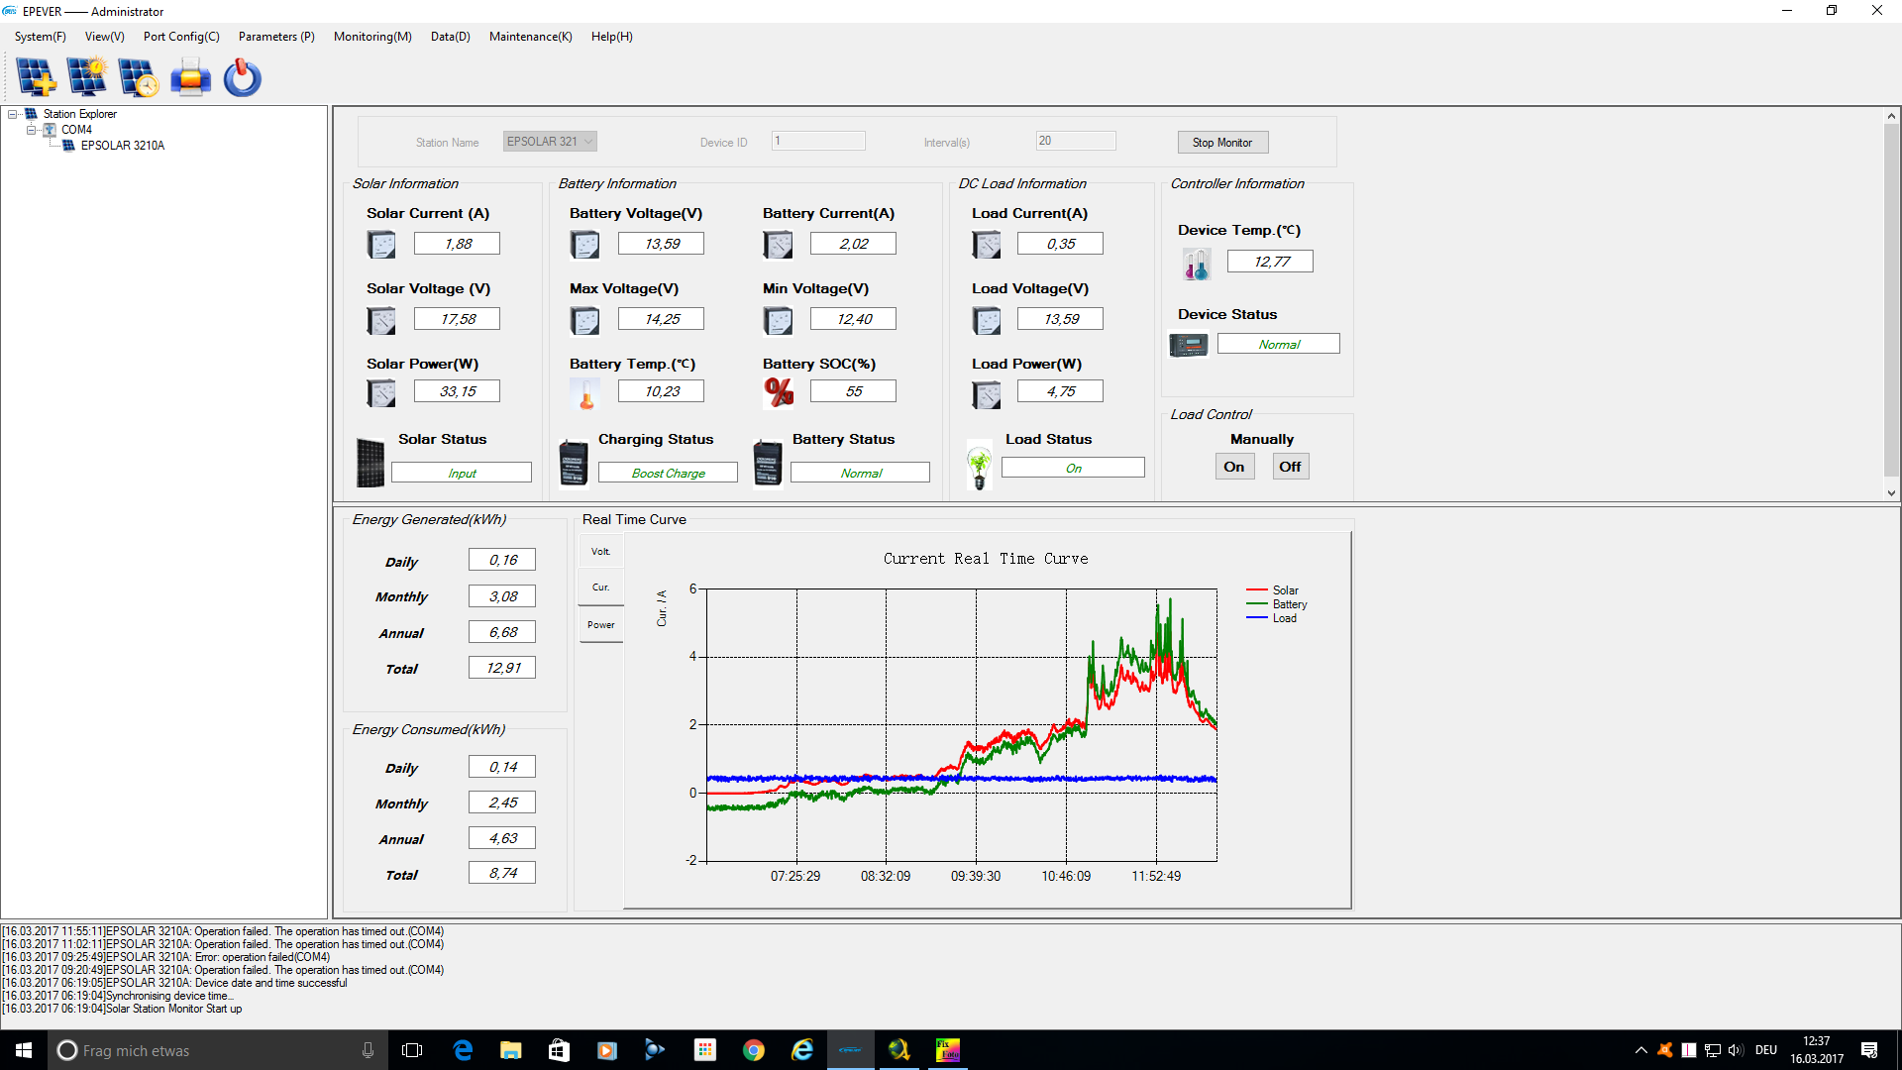The width and height of the screenshot is (1902, 1070).
Task: Turn load On manually
Action: (x=1234, y=467)
